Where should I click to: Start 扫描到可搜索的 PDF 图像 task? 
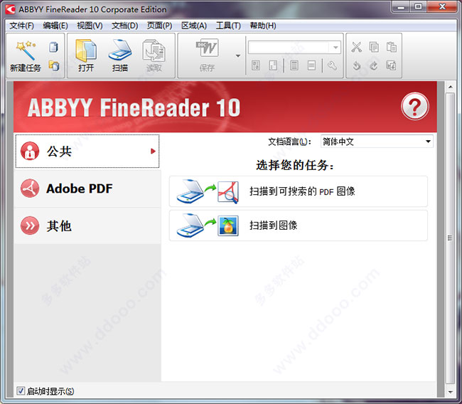(299, 191)
